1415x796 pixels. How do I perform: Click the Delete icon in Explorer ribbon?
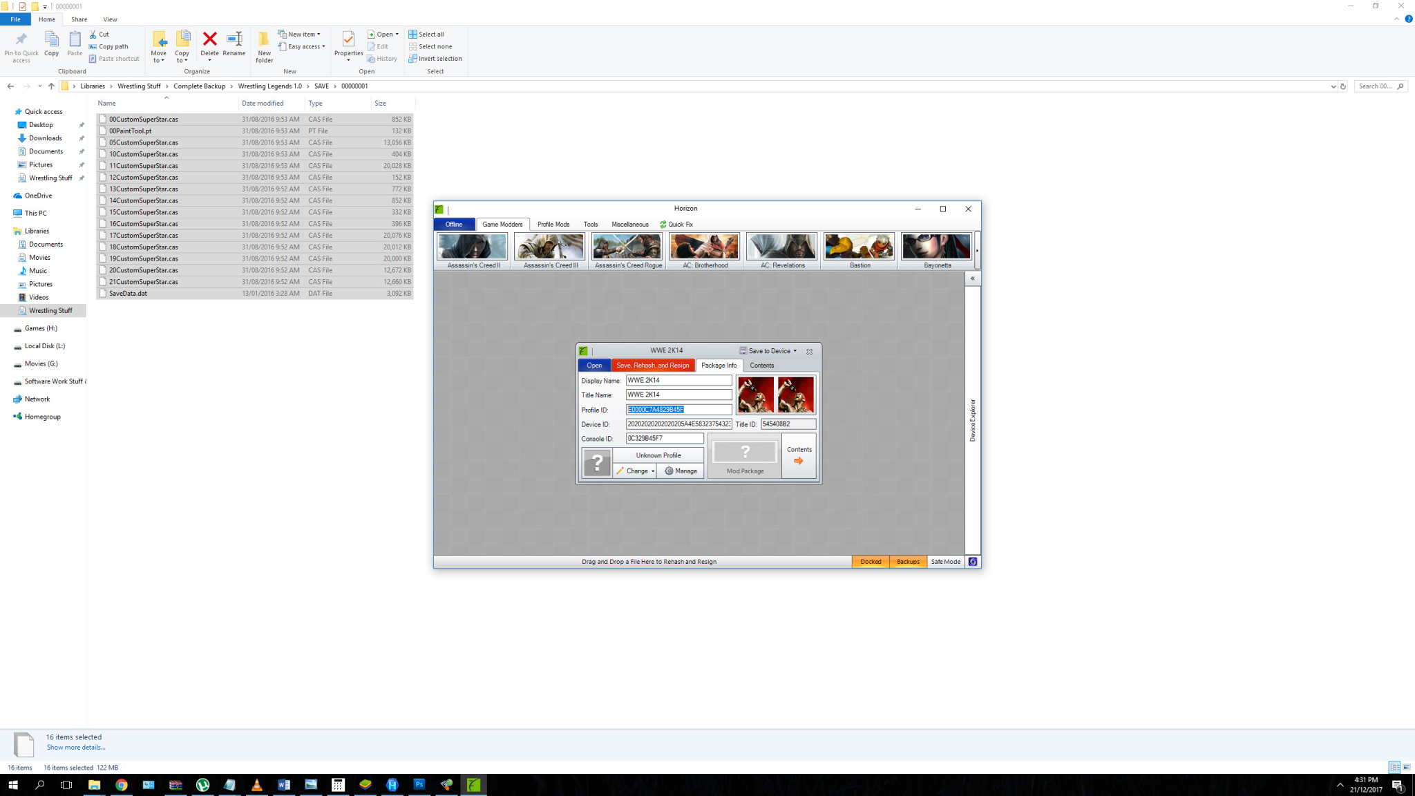point(209,44)
